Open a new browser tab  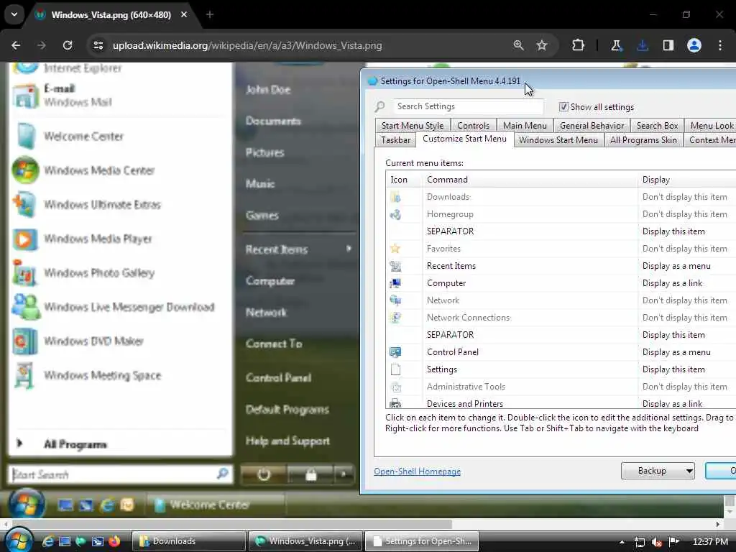[x=210, y=14]
